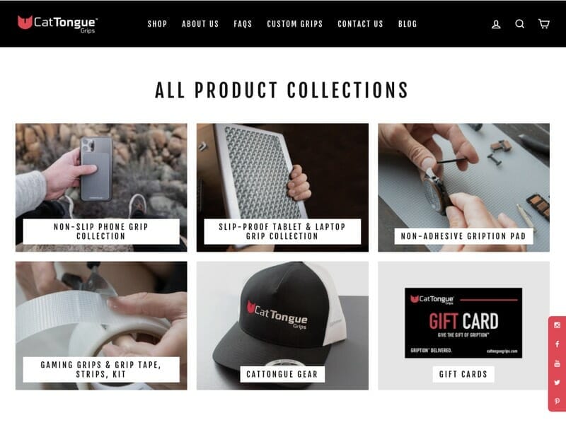This screenshot has width=566, height=425.
Task: Open Non-Slip Phone Grip Collection
Action: tap(101, 187)
